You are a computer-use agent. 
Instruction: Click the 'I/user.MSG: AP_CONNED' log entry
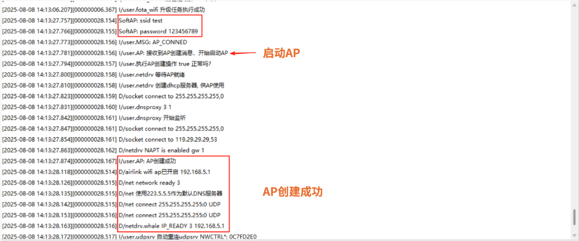94,42
